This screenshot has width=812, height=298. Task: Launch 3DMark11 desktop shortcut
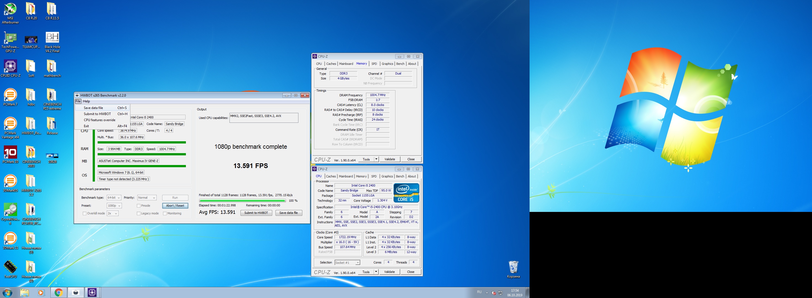pos(10,241)
